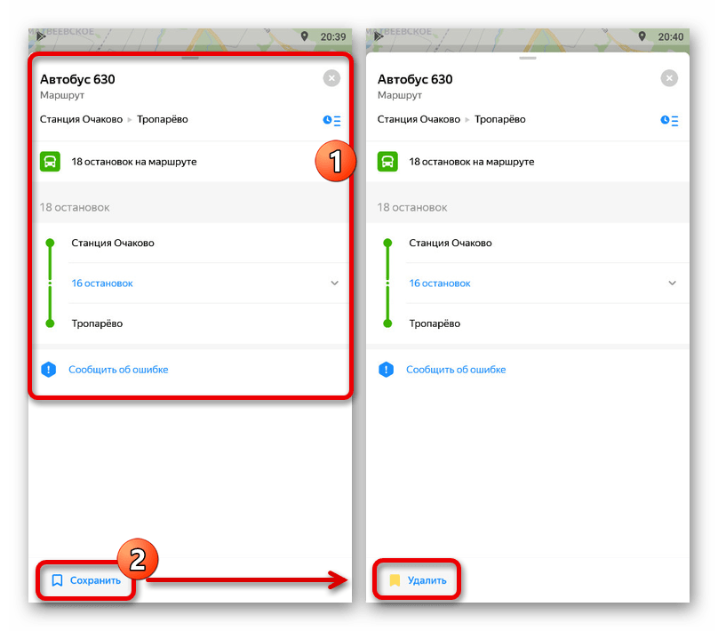This screenshot has height=631, width=718.
Task: Tap location pin icon in left status bar
Action: click(x=305, y=36)
